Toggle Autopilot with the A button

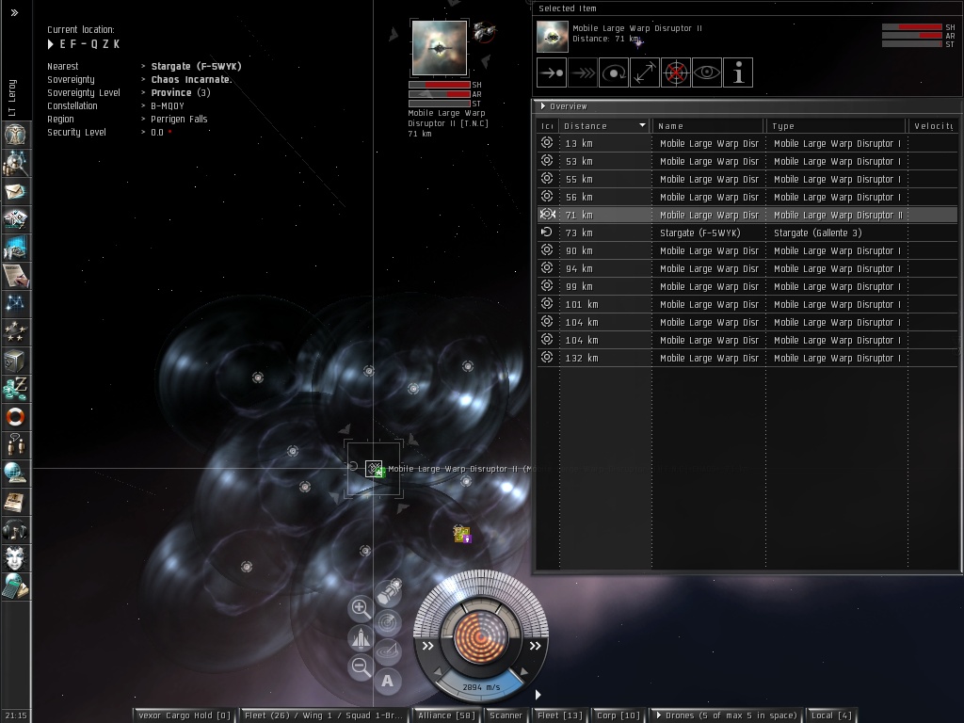click(x=387, y=681)
